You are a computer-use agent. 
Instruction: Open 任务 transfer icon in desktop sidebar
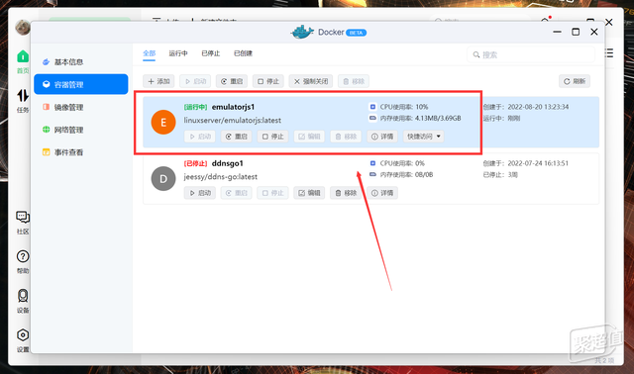tap(23, 96)
